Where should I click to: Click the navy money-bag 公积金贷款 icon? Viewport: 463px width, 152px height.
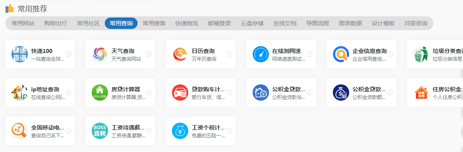pyautogui.click(x=341, y=93)
